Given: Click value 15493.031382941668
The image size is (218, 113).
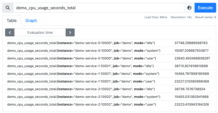Looking at the screenshot, I should (191, 97).
